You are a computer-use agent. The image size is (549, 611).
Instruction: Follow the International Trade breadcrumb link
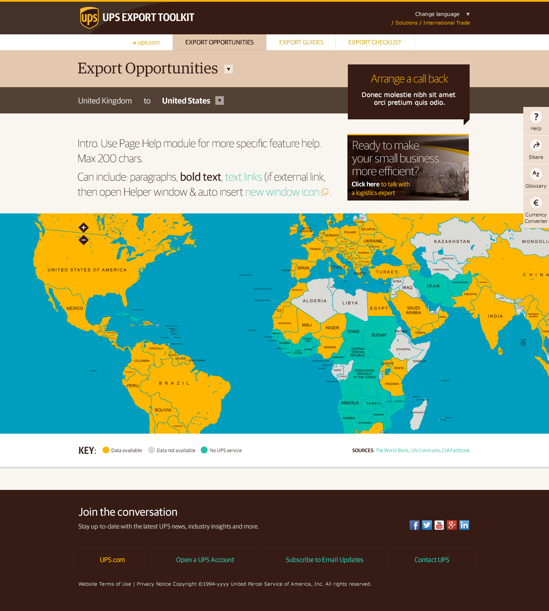pyautogui.click(x=446, y=23)
